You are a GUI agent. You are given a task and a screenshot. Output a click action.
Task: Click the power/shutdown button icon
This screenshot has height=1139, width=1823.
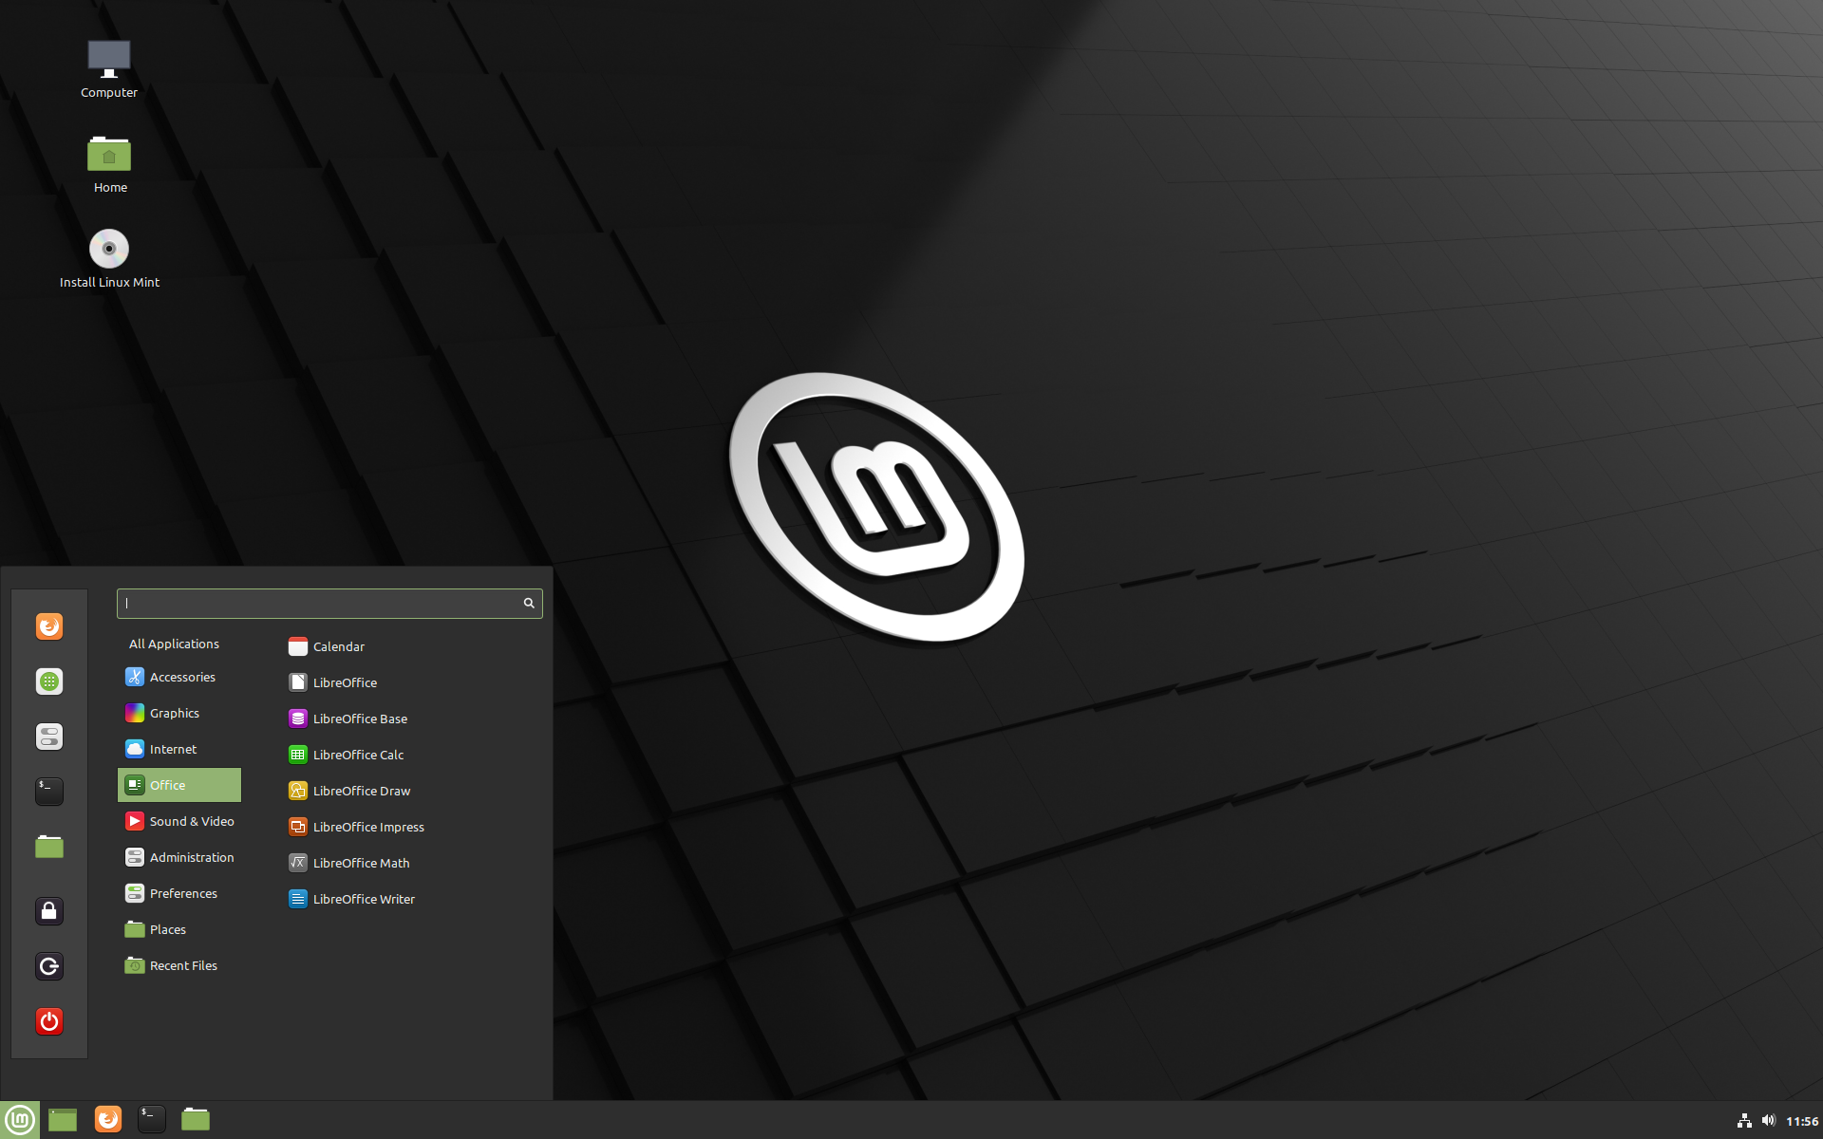tap(48, 1022)
